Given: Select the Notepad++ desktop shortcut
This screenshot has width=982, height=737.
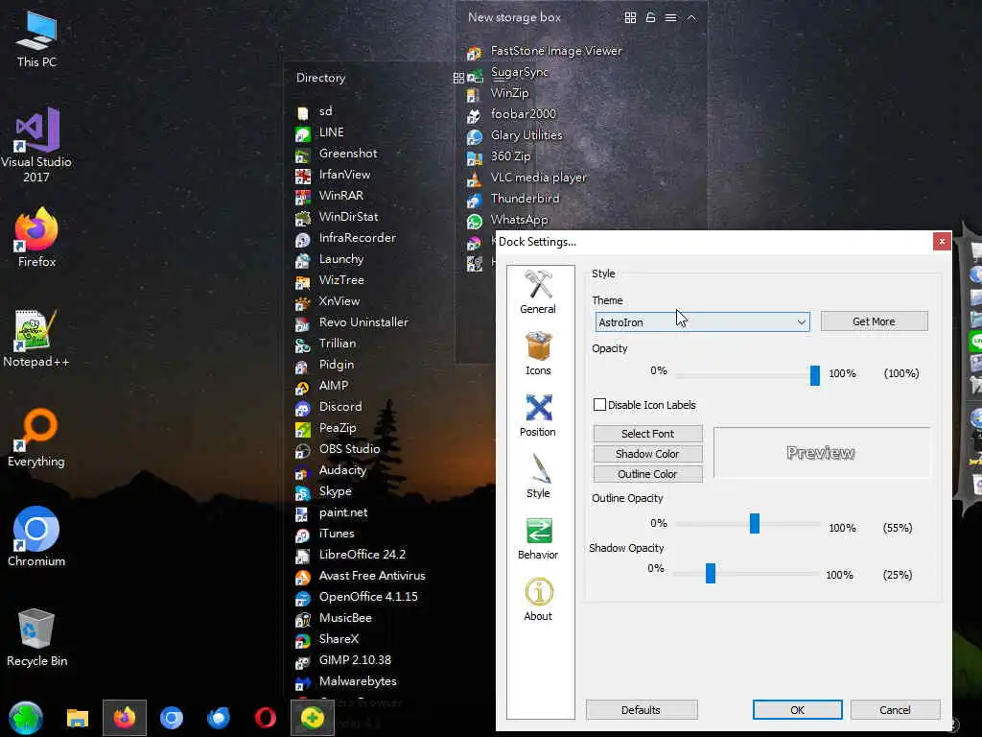Looking at the screenshot, I should coord(36,339).
